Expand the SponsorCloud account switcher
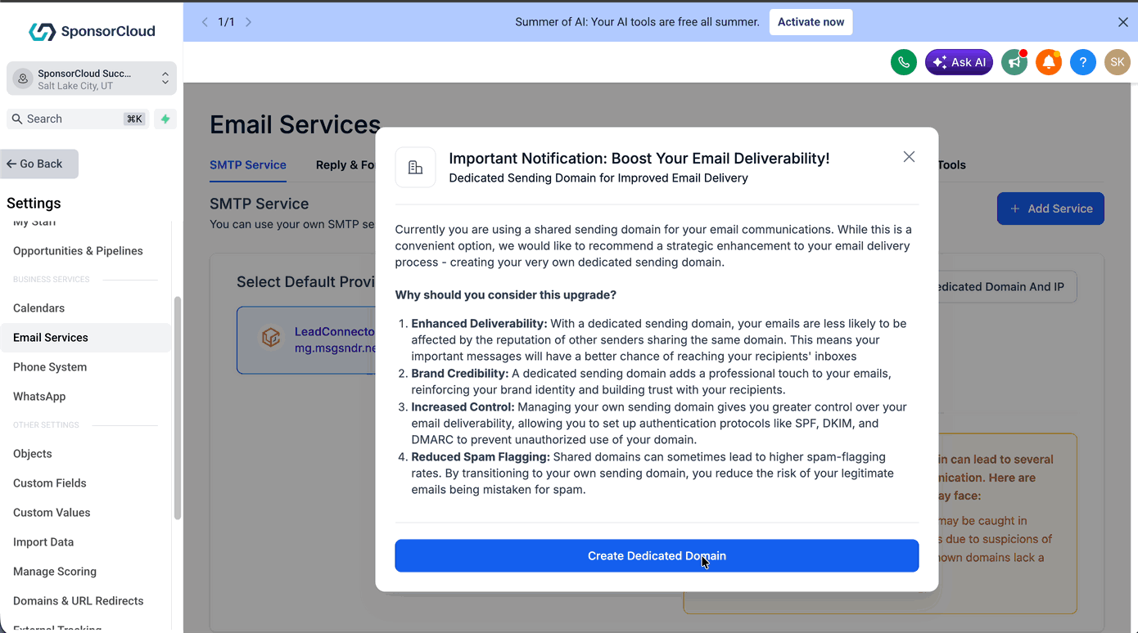Screen dimensions: 1138x633 coord(92,79)
